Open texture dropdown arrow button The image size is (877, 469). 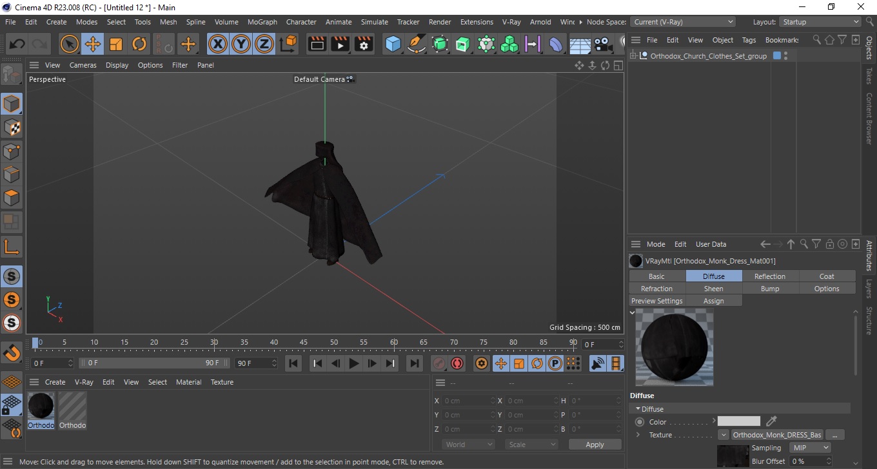(723, 435)
